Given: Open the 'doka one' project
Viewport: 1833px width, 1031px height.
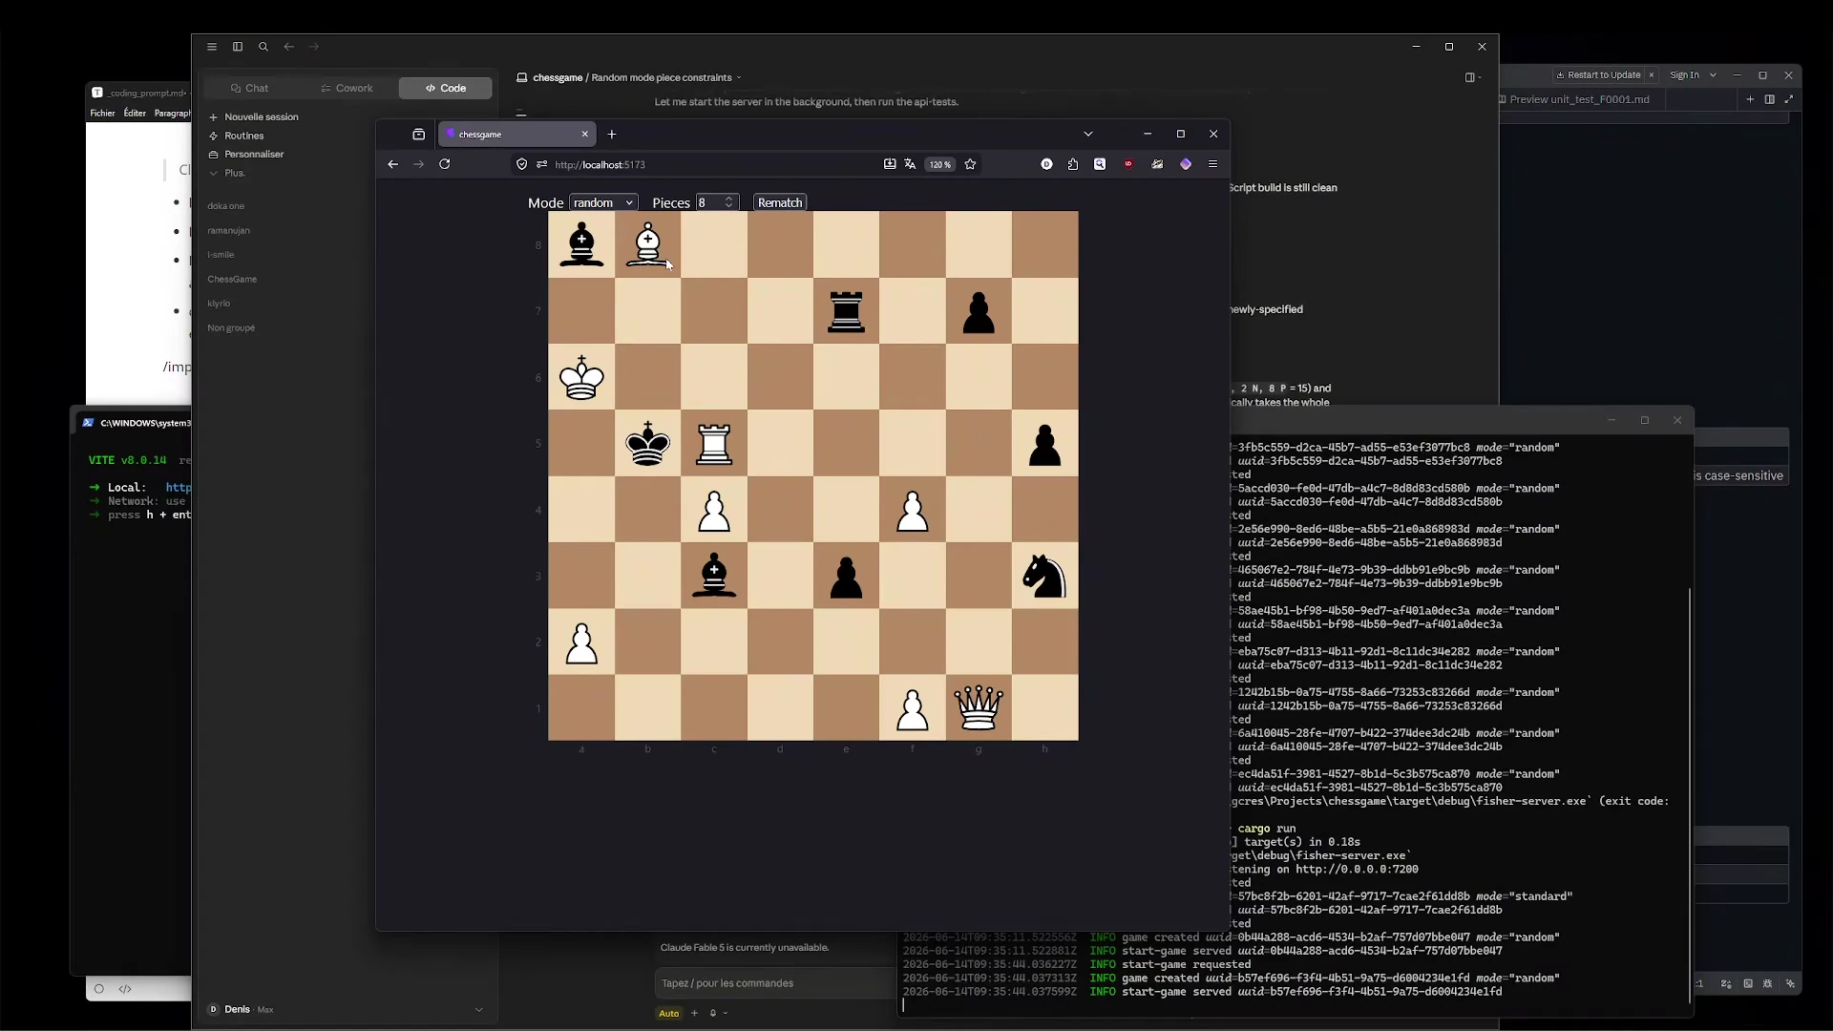Looking at the screenshot, I should (226, 206).
